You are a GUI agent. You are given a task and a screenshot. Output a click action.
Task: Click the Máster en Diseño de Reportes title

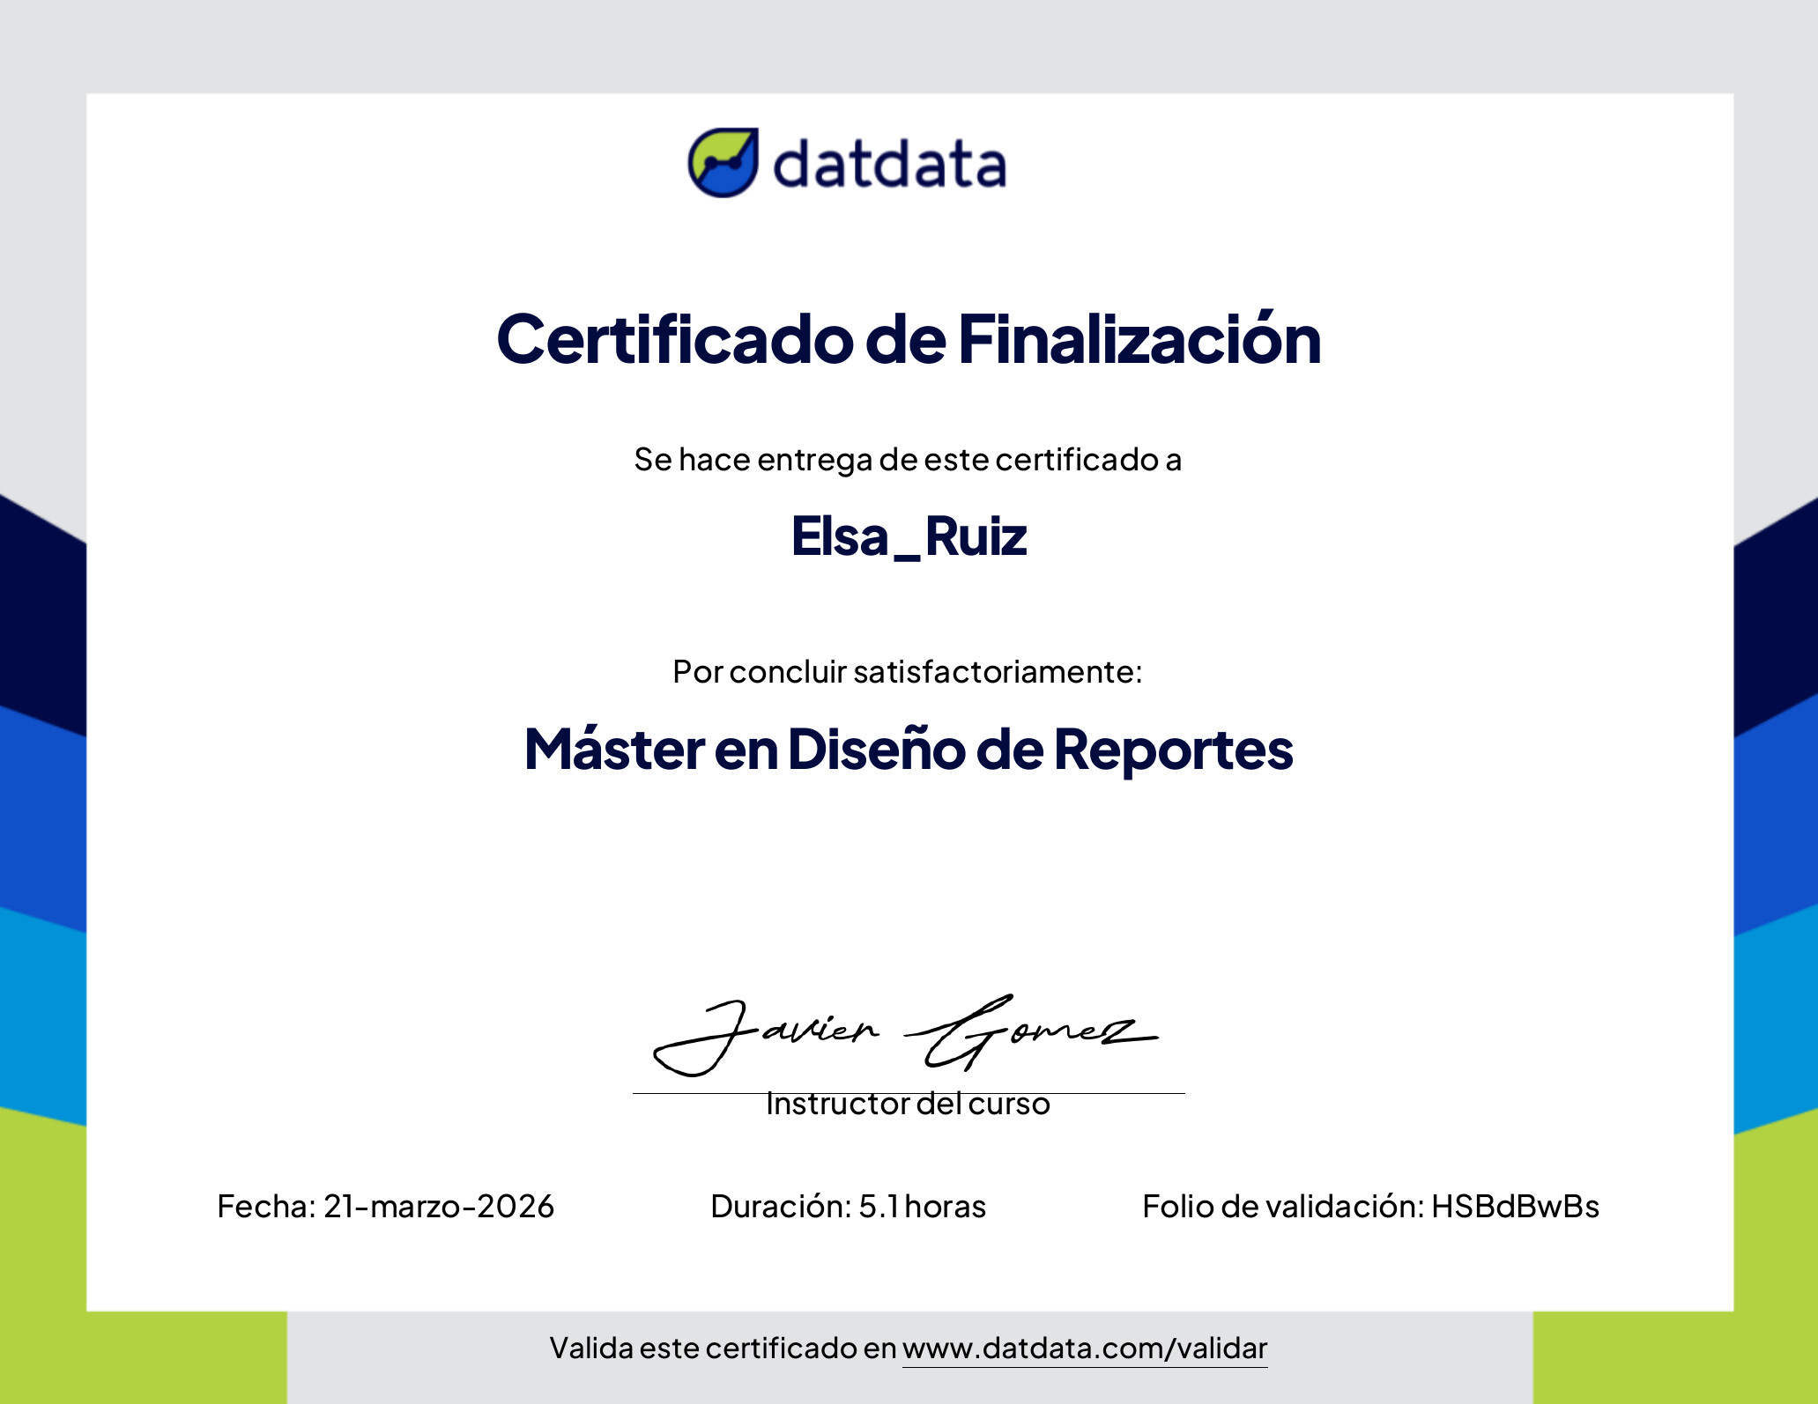click(909, 750)
